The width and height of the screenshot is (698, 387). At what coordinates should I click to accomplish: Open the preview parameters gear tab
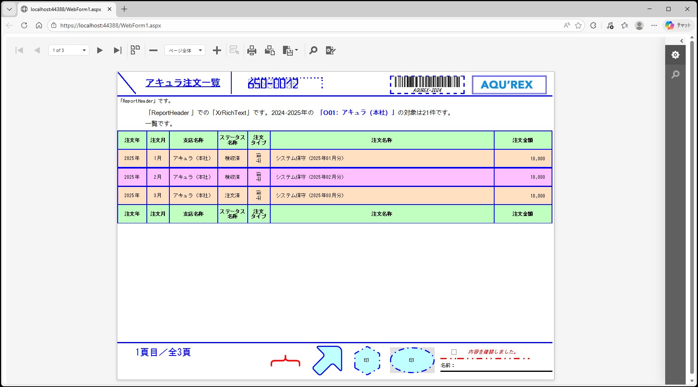[x=675, y=55]
